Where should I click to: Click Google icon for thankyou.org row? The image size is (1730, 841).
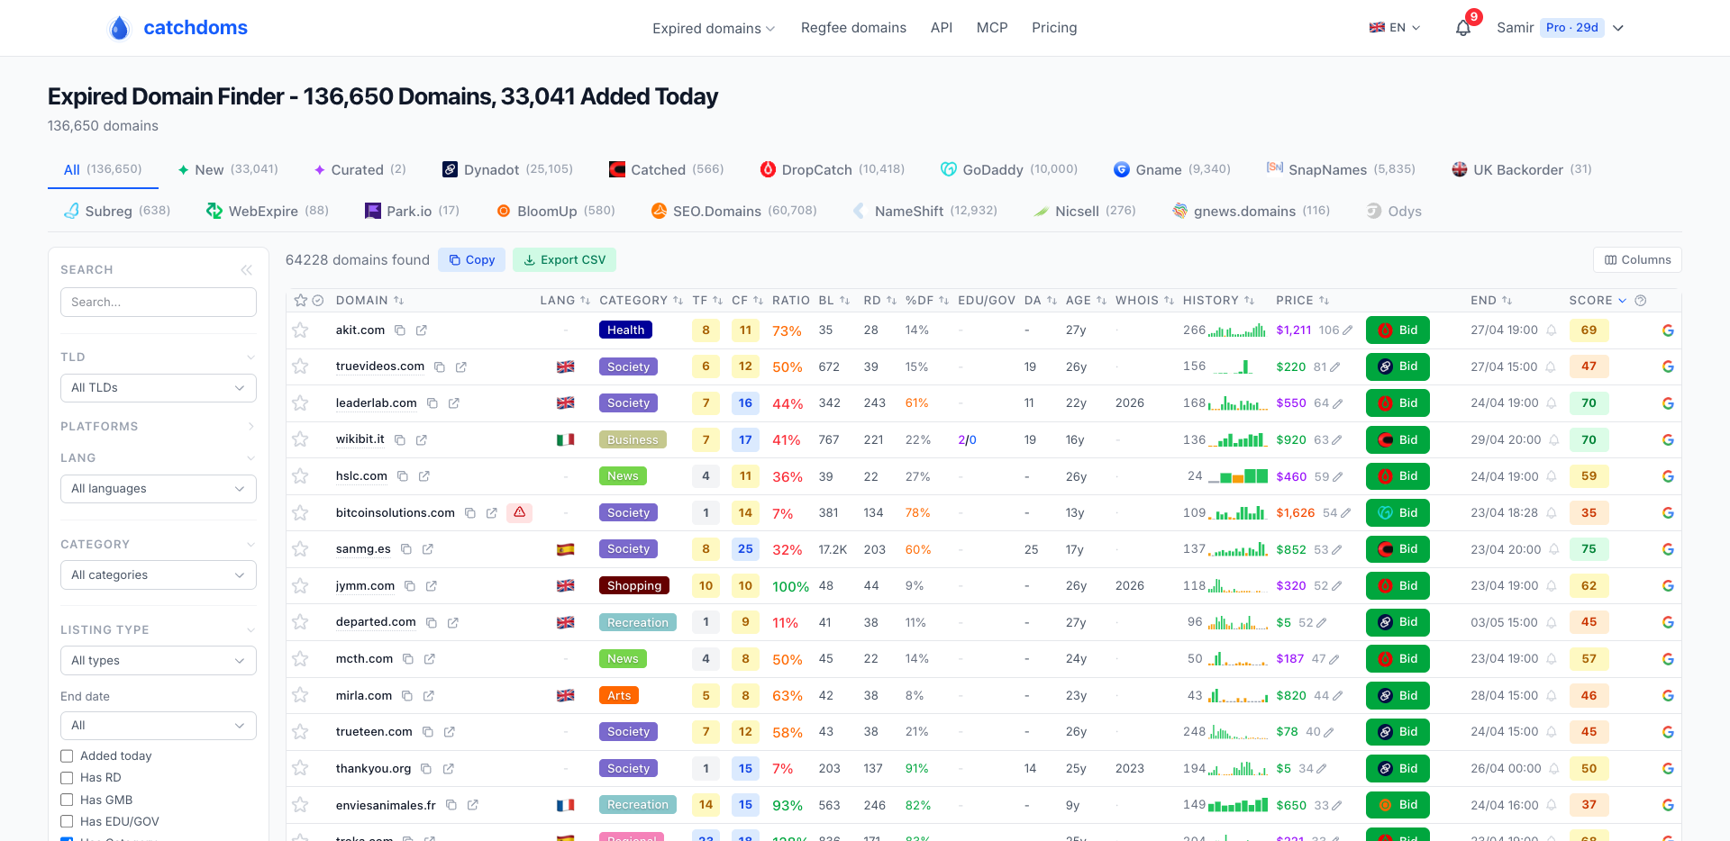point(1668,769)
